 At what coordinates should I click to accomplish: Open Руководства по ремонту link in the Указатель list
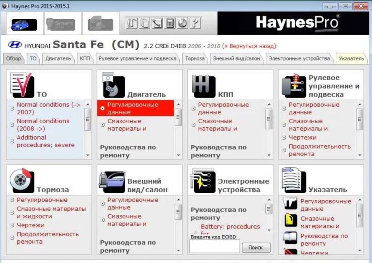324,240
